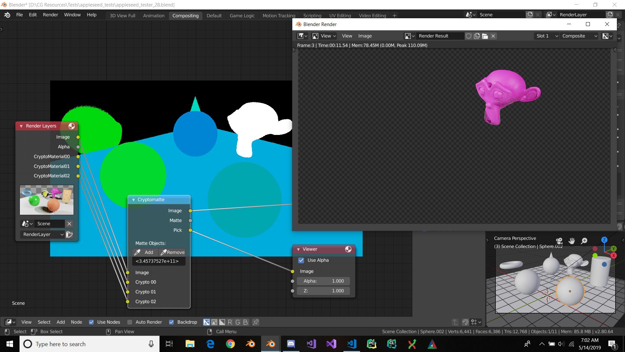
Task: Click the Y axis on navigation gizmo
Action: coord(614,249)
